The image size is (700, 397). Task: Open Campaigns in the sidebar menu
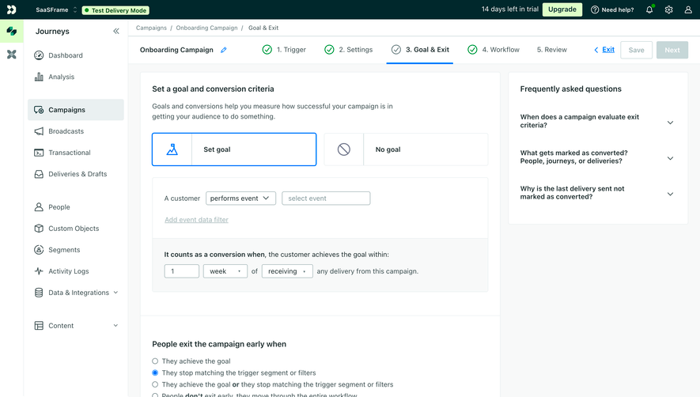[76, 110]
